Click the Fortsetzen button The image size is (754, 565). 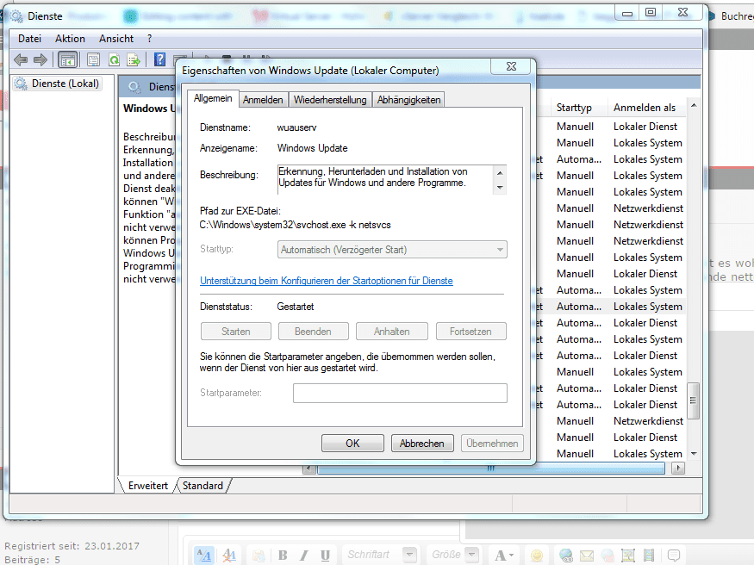pos(470,332)
